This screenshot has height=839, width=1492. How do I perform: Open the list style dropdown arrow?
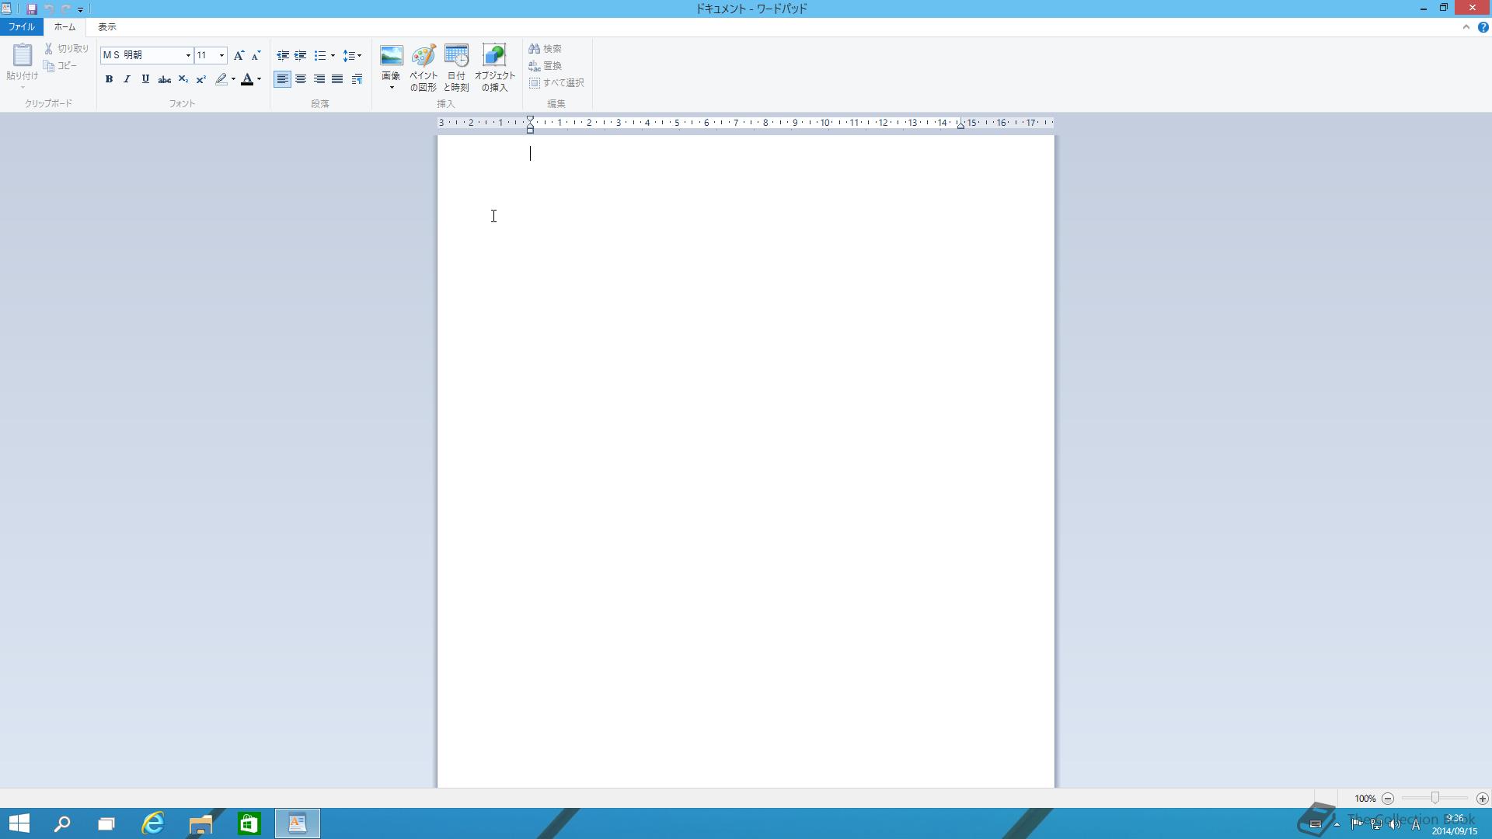[333, 55]
